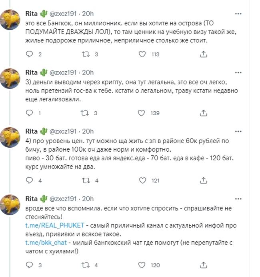
Task: Open Rita's profile name on the last tweet
Action: click(x=31, y=198)
